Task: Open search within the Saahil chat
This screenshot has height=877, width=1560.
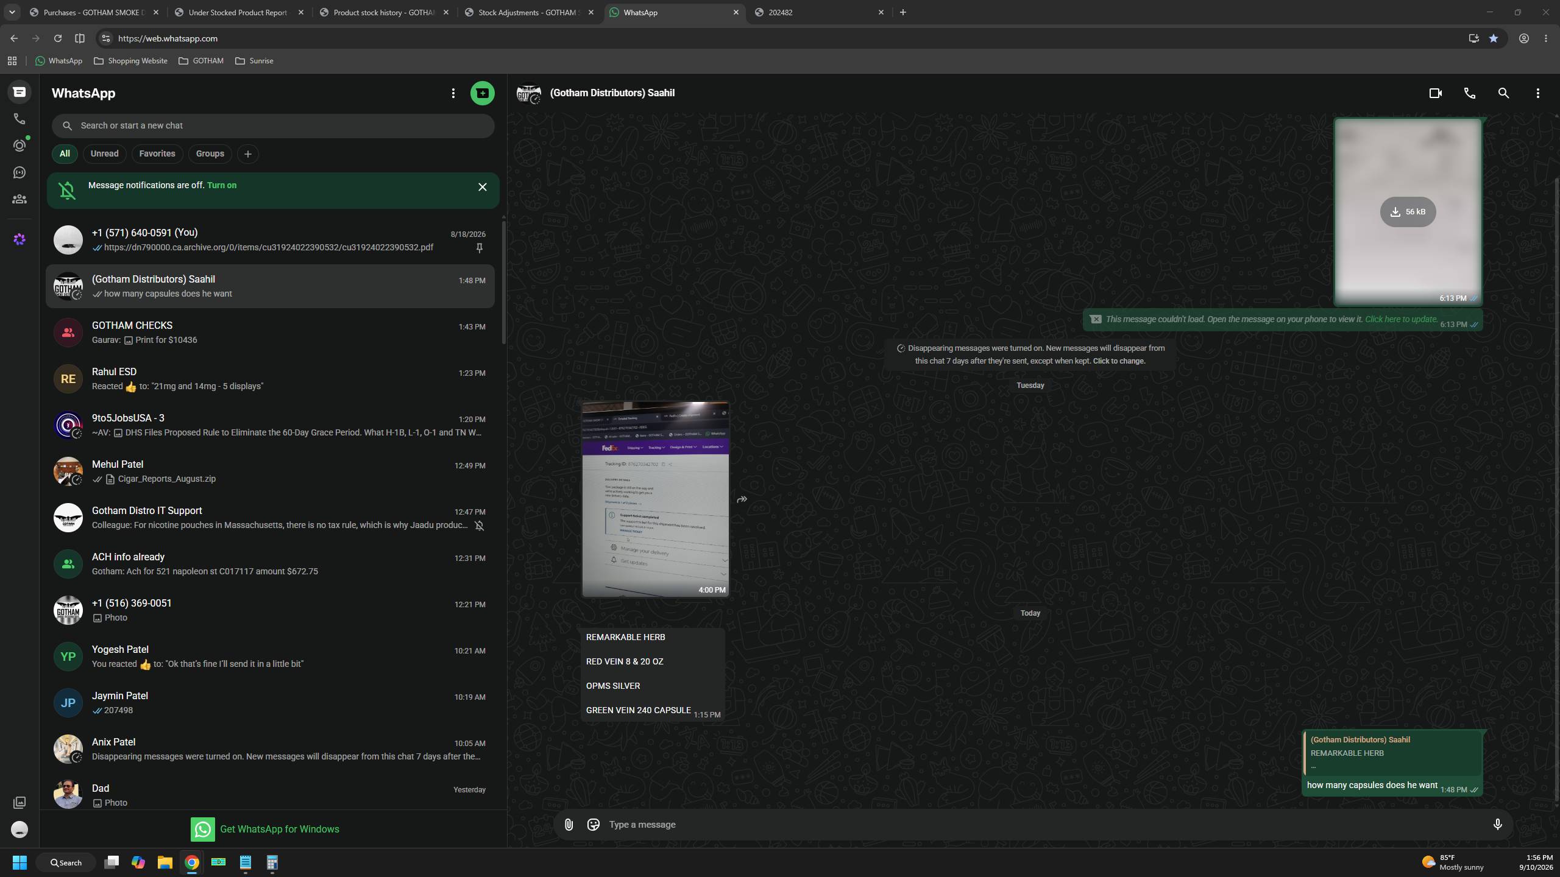Action: coord(1503,93)
